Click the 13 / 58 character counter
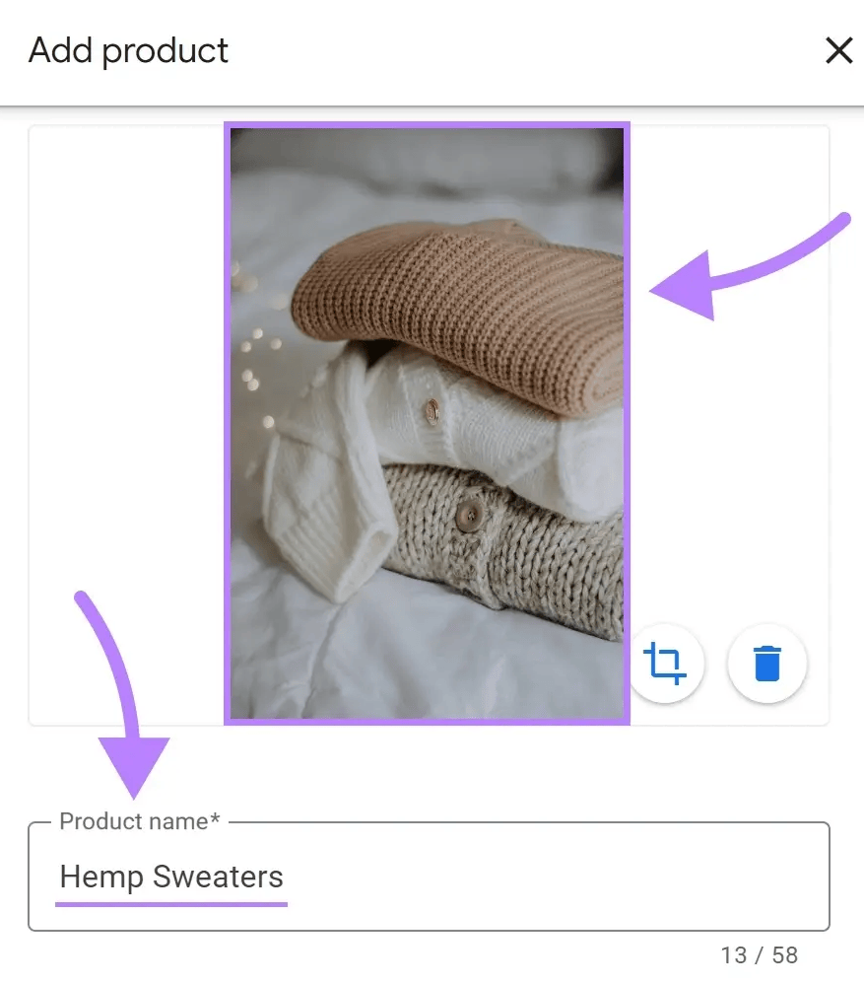864x984 pixels. (x=759, y=955)
